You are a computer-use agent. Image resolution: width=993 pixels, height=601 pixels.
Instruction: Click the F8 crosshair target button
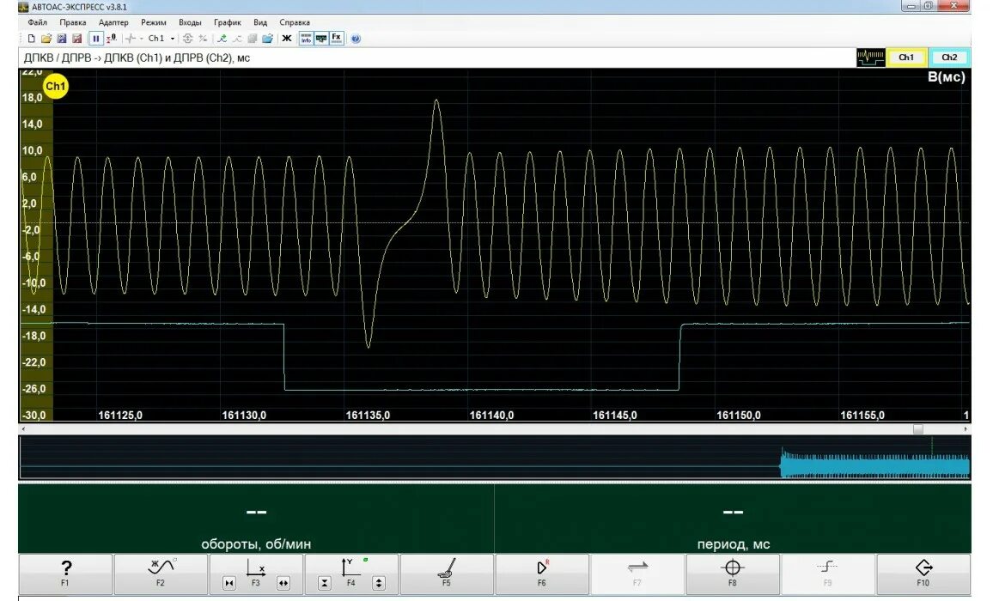coord(733,573)
